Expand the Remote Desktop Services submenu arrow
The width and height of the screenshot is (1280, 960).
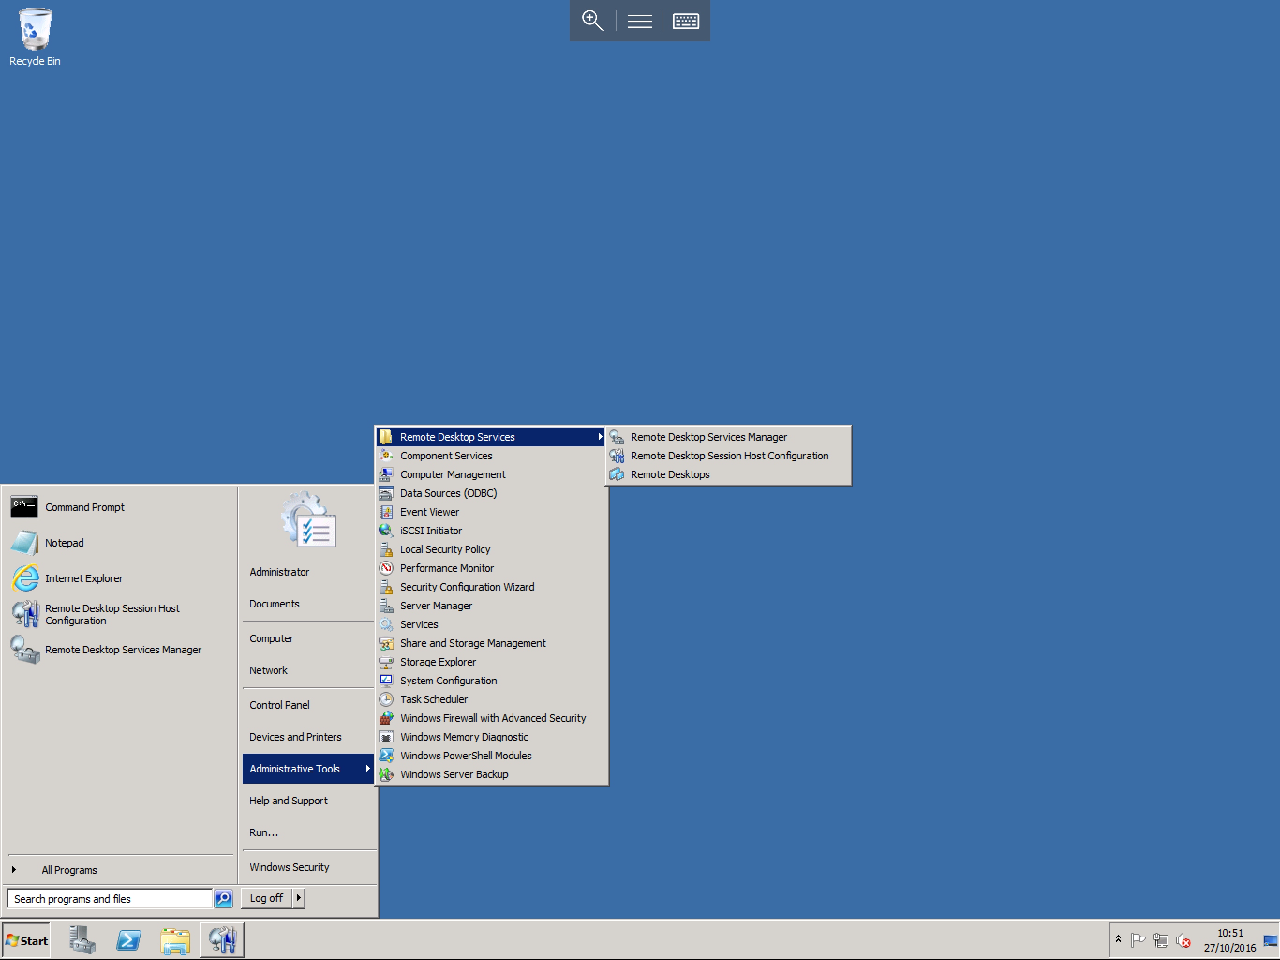(x=600, y=436)
